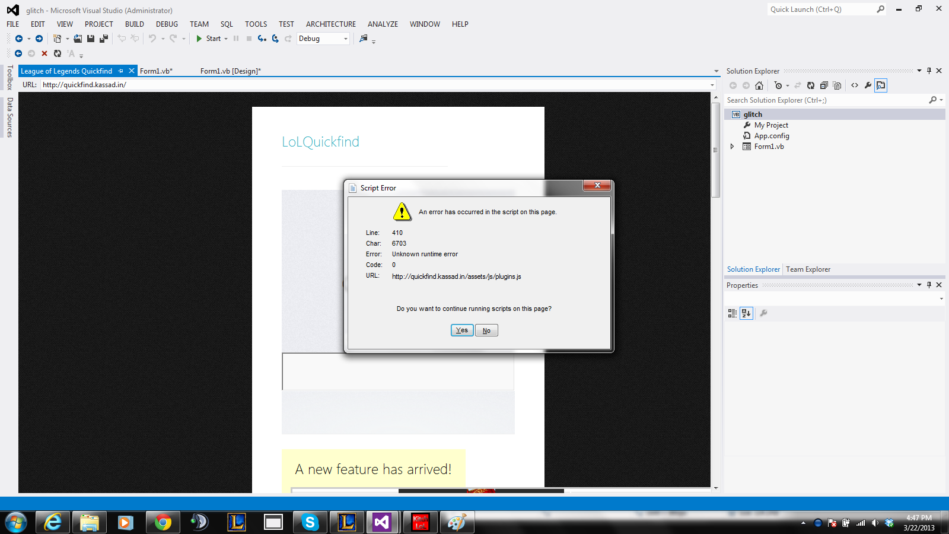Open the Start button dropdown arrow
The image size is (949, 534).
pyautogui.click(x=226, y=39)
